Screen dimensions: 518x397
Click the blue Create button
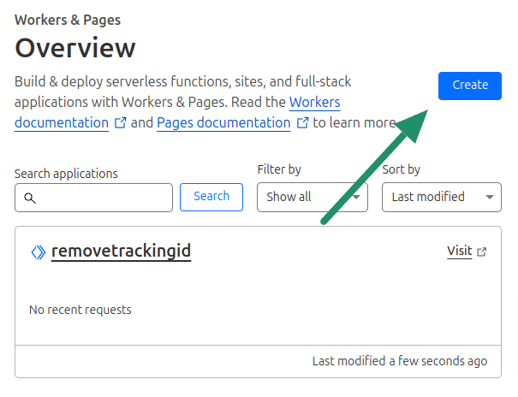(470, 86)
